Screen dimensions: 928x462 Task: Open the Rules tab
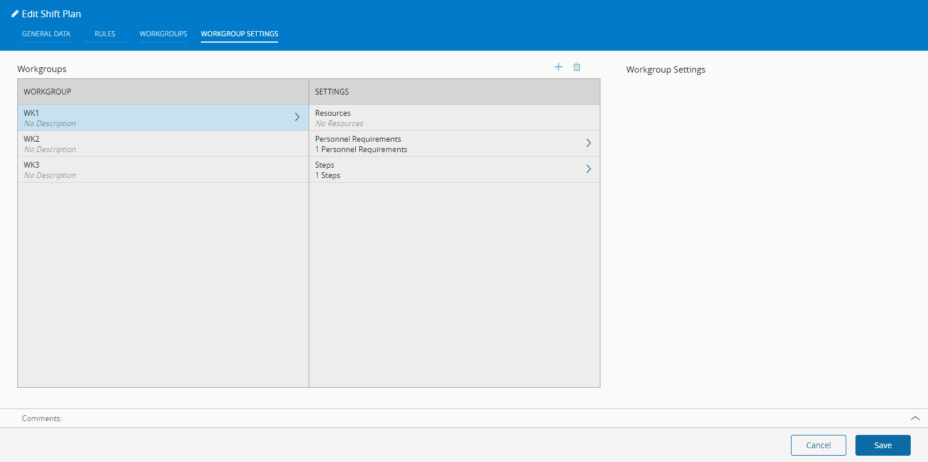pyautogui.click(x=105, y=34)
